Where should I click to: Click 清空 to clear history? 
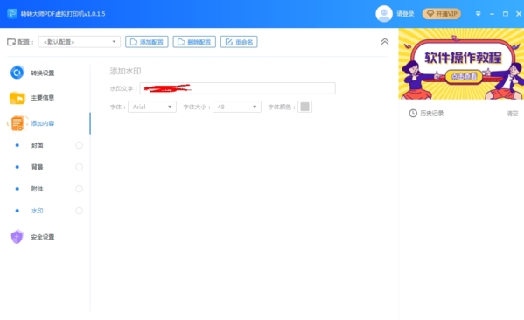512,114
